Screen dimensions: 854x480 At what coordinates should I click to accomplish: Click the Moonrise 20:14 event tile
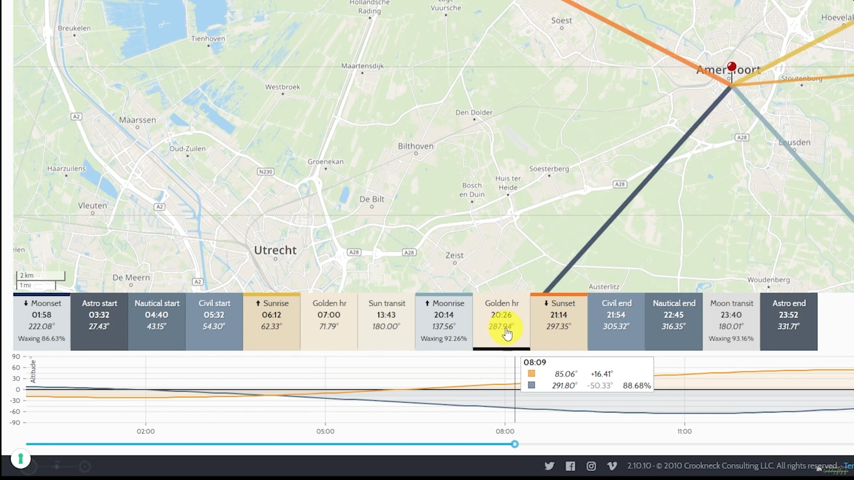(444, 321)
